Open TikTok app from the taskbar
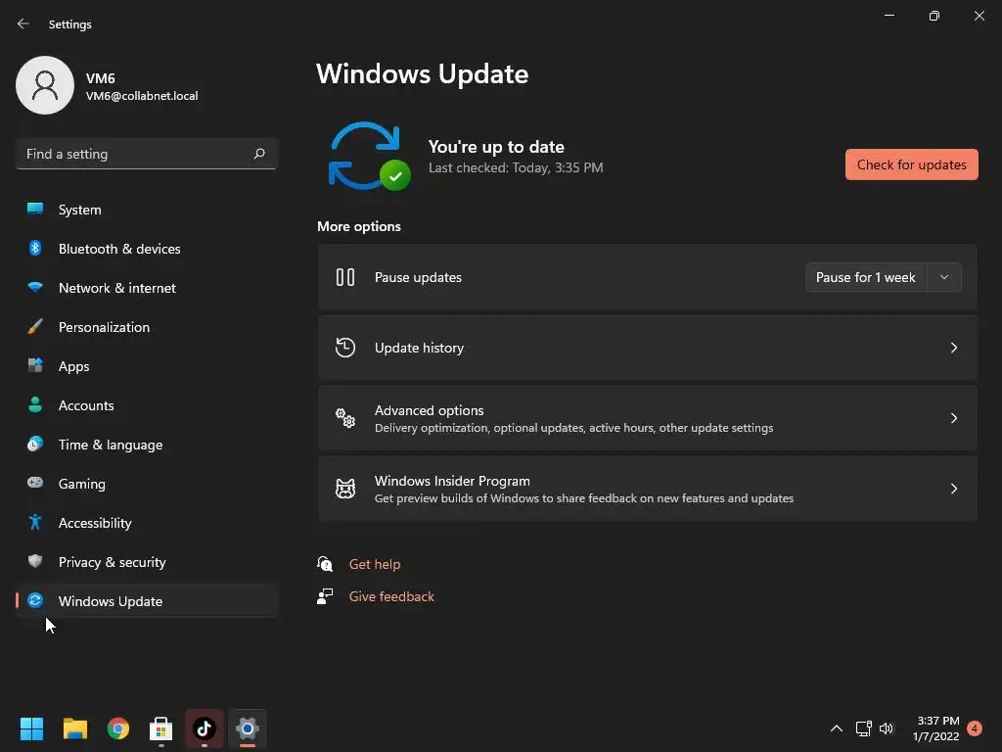This screenshot has height=752, width=1002. coord(205,728)
